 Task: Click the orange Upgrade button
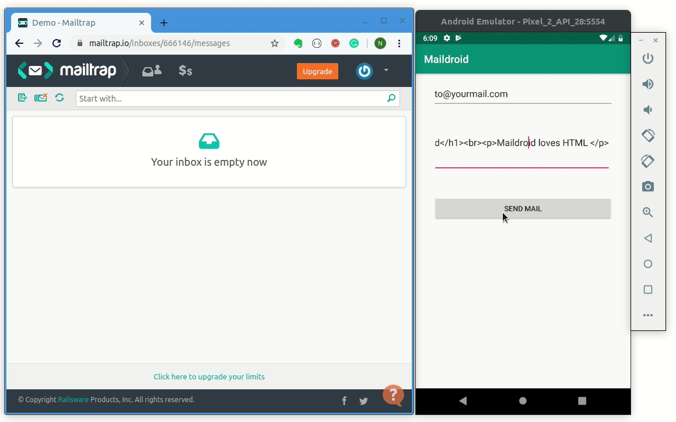point(317,72)
